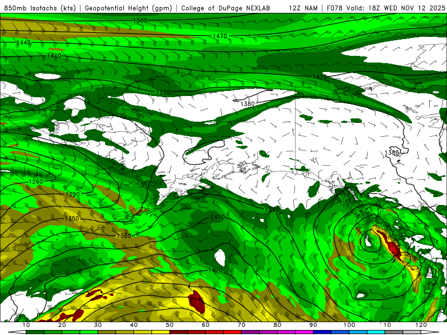Click the 20 knot label on color bar
The height and width of the screenshot is (335, 447).
coord(62,325)
